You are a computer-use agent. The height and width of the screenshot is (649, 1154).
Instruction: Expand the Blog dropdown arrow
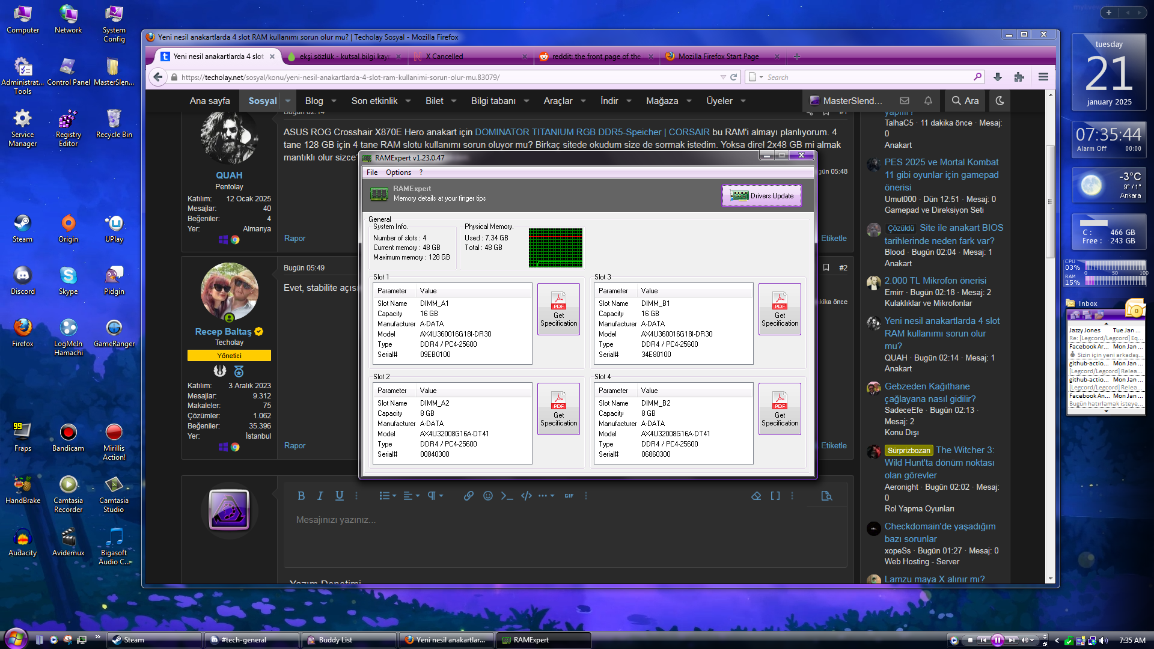(334, 101)
